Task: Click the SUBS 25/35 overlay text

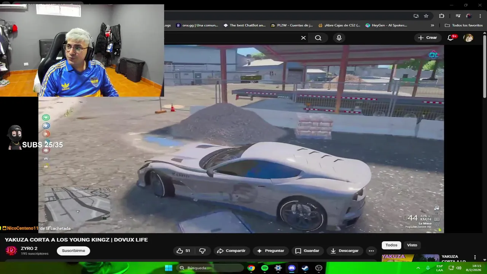Action: tap(42, 145)
